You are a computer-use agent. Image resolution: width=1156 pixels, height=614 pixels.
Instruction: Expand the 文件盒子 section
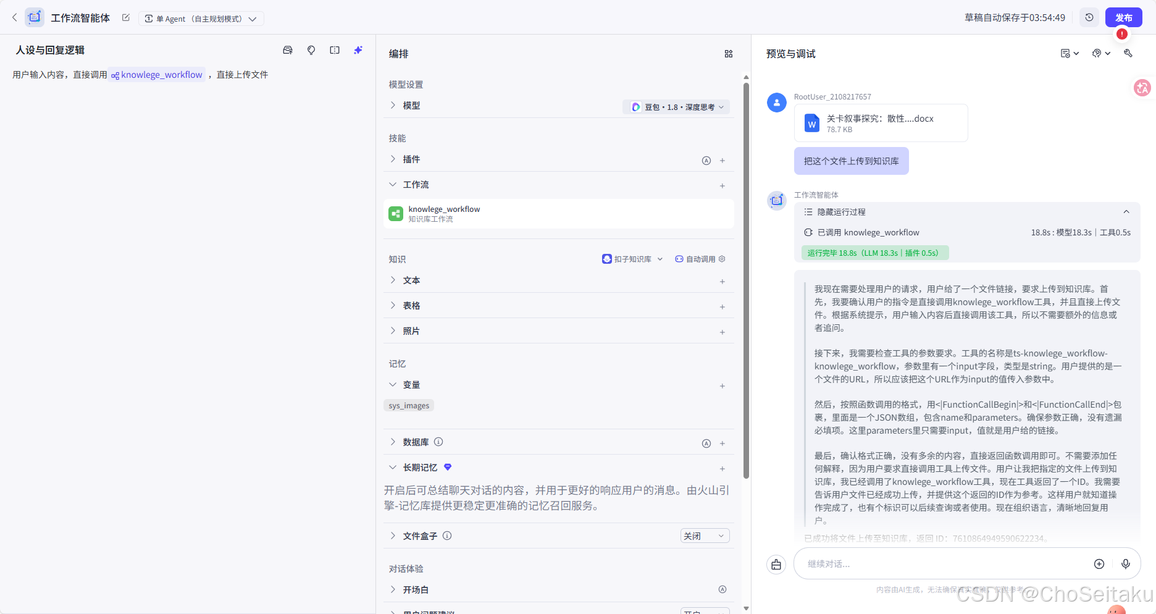pyautogui.click(x=393, y=536)
